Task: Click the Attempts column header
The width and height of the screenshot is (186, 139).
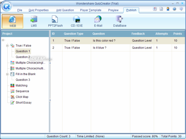Action: 162,34
